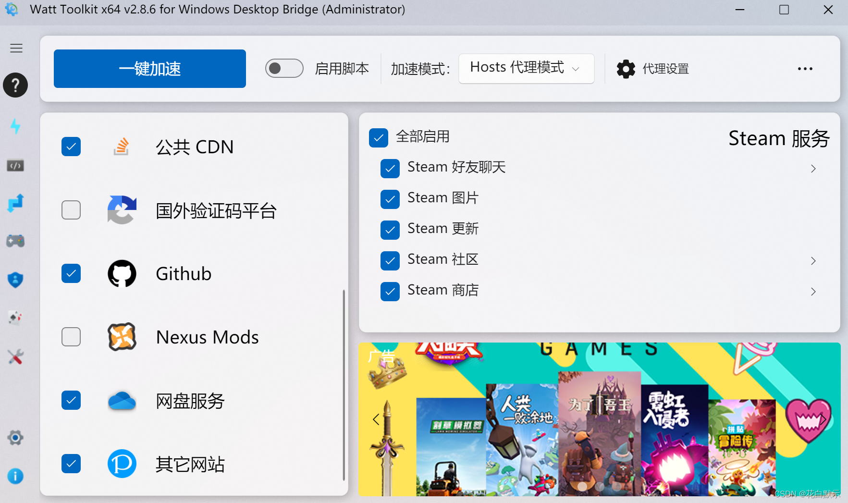Image resolution: width=848 pixels, height=503 pixels.
Task: Open the Hosts 代理模式 dropdown
Action: point(527,69)
